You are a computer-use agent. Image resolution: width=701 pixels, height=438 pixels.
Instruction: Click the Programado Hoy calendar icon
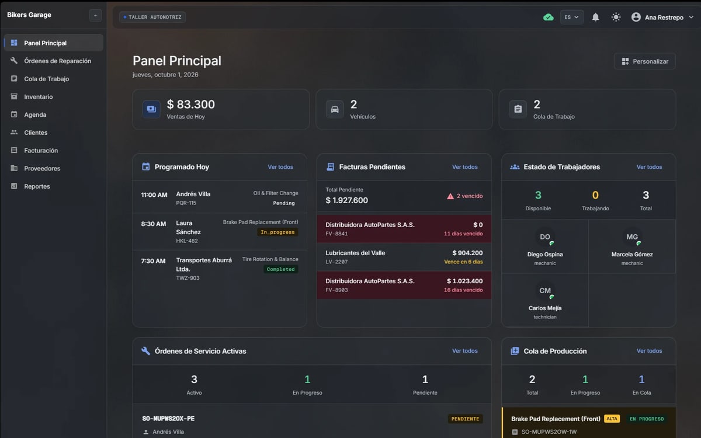(x=146, y=167)
